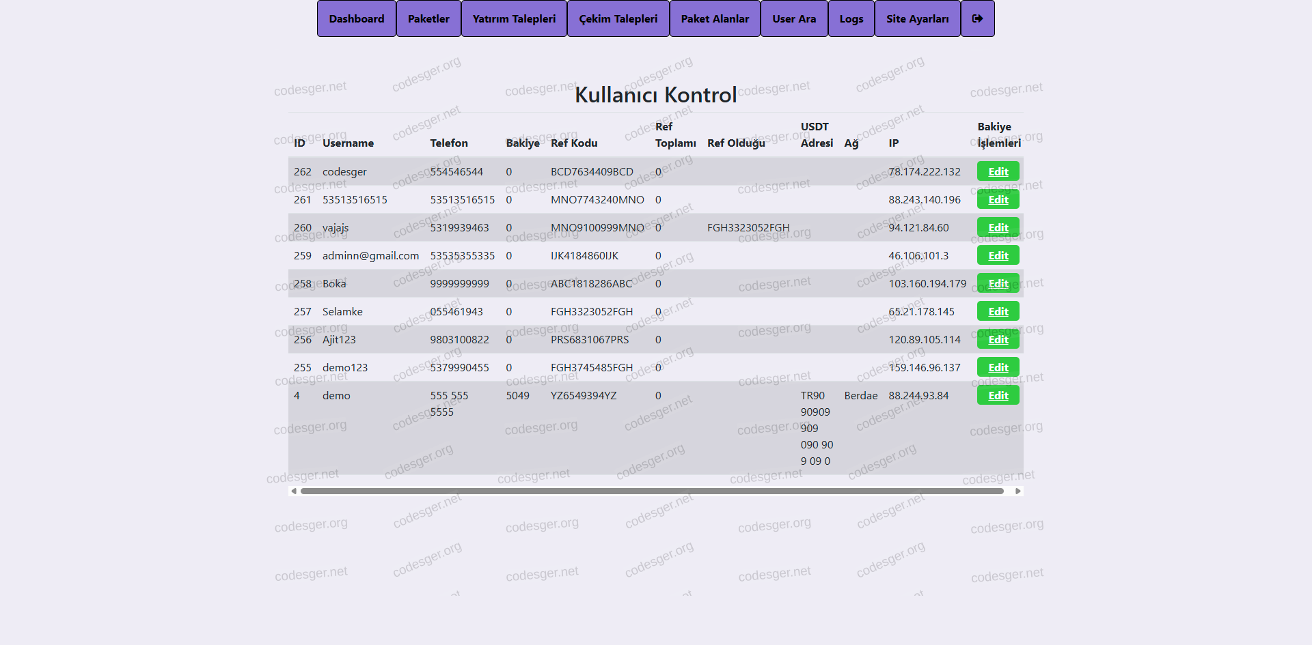The width and height of the screenshot is (1312, 645).
Task: Edit the Boka user row
Action: (998, 283)
